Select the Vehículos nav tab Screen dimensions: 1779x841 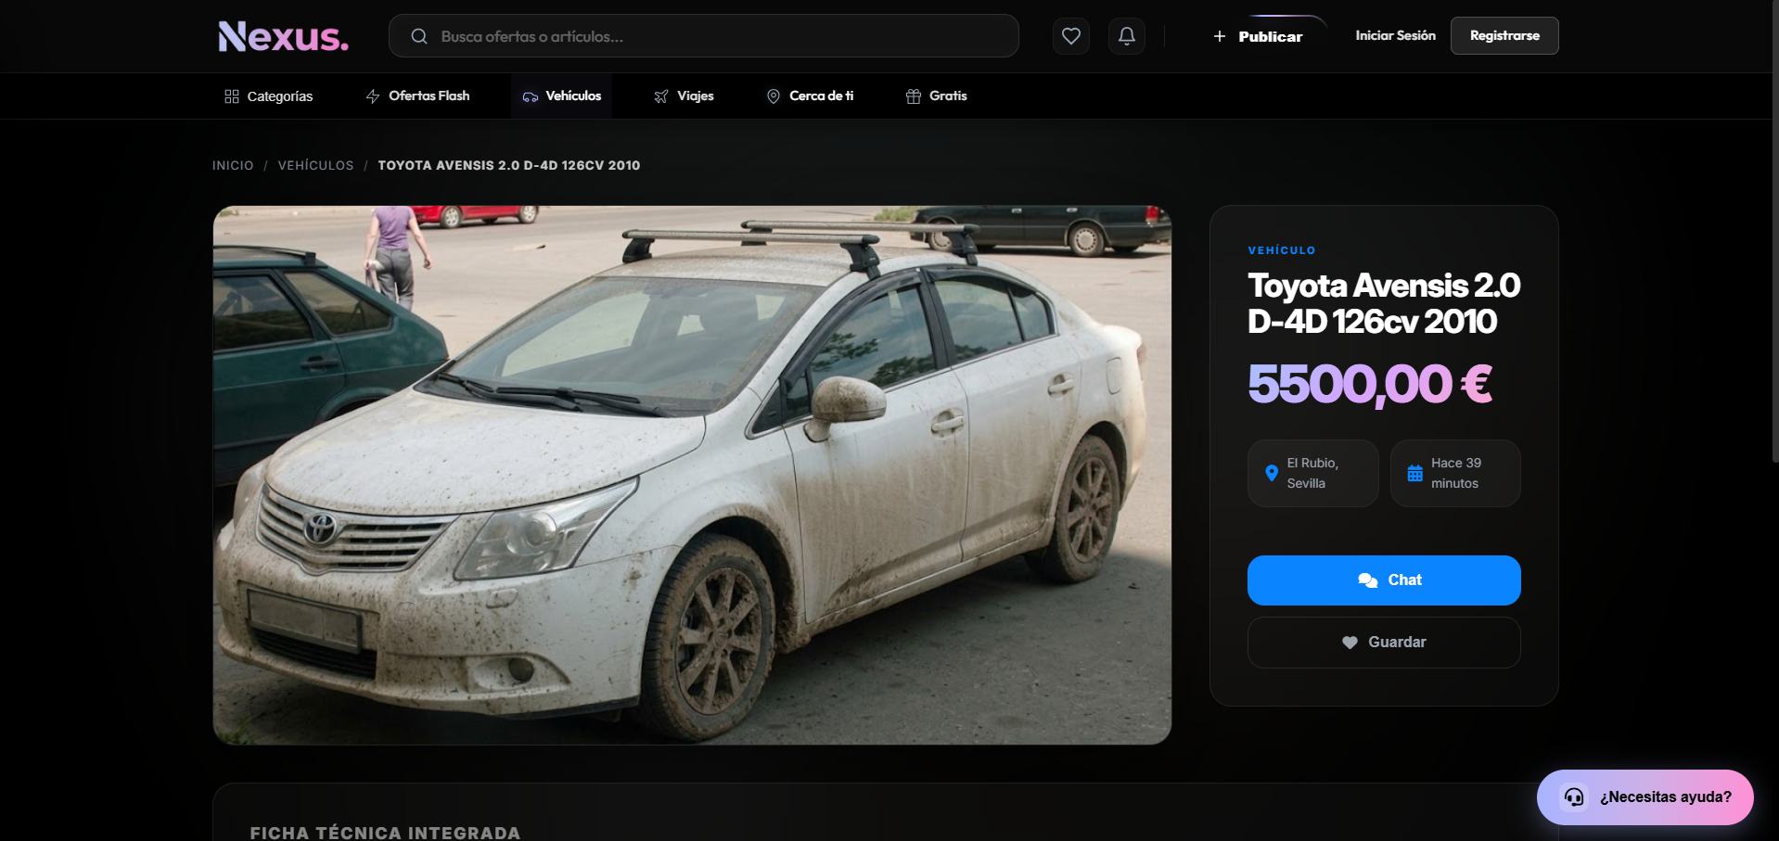(561, 96)
